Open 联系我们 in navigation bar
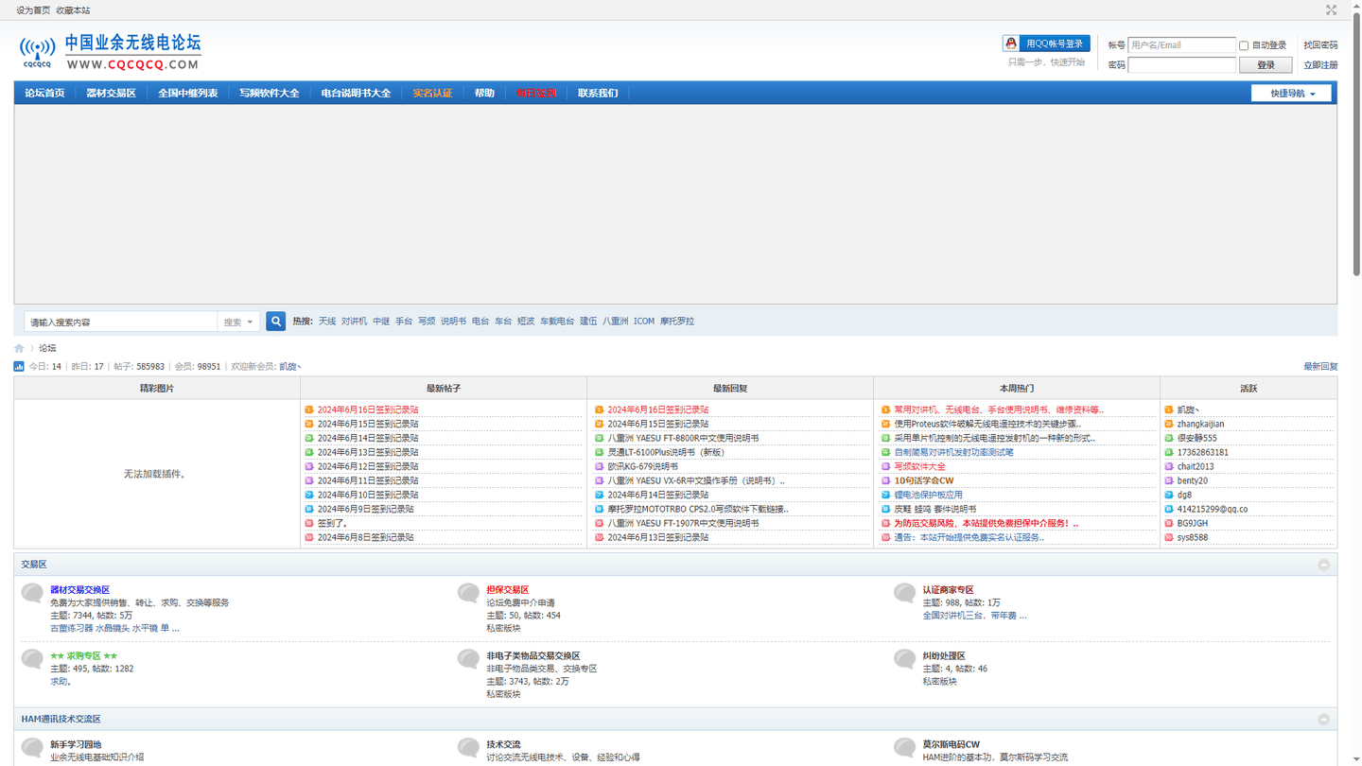 pyautogui.click(x=598, y=94)
